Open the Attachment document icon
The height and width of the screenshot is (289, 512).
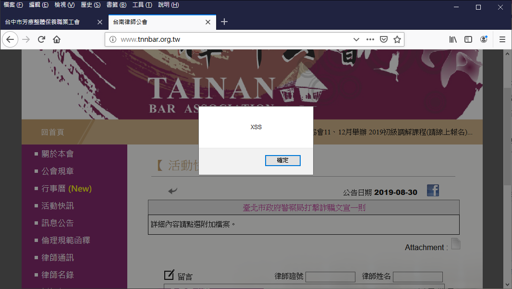pyautogui.click(x=455, y=243)
